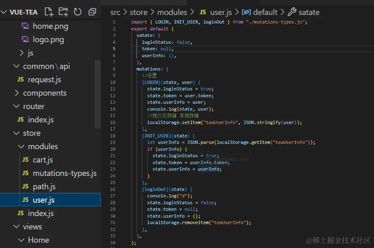Click '[loginOut](state) {' on line 26
The image size is (374, 248).
pos(167,189)
